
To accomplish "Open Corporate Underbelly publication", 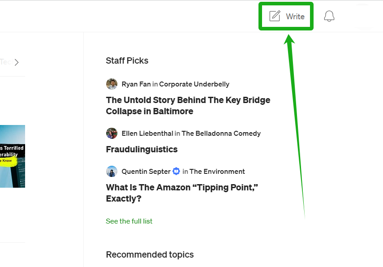I will (194, 84).
